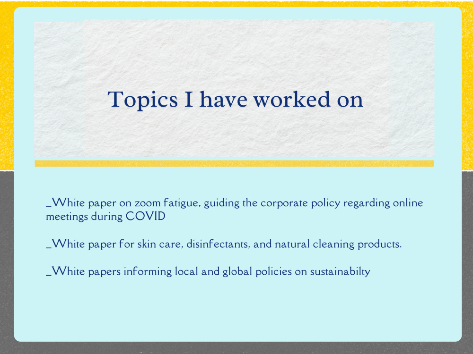The height and width of the screenshot is (354, 473).
Task: Click the zoom fatigue white paper bullet
Action: (x=235, y=210)
